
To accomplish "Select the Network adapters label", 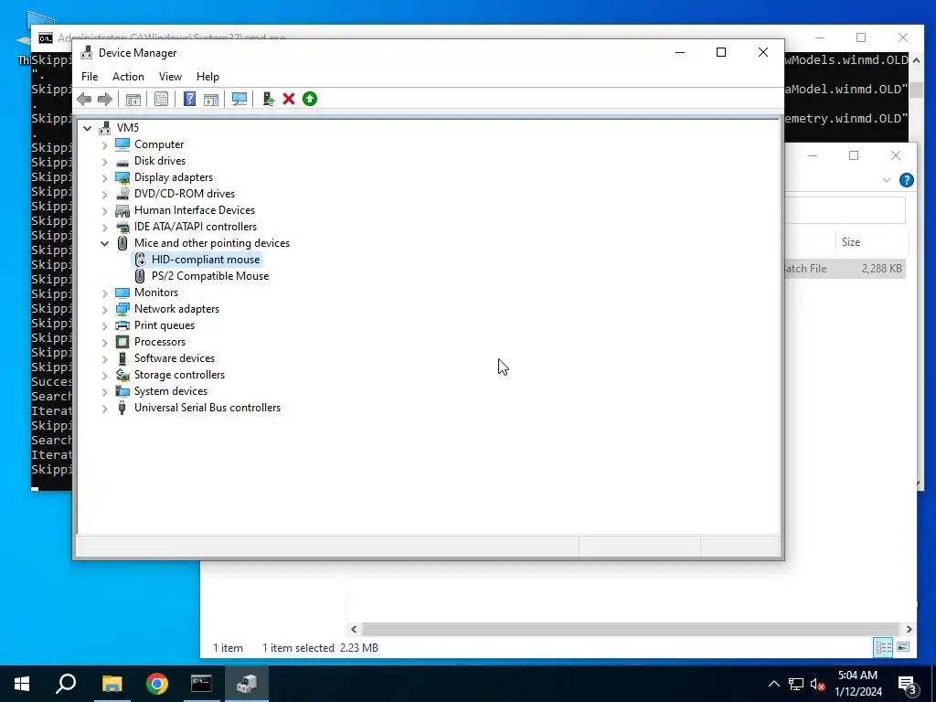I will point(176,309).
